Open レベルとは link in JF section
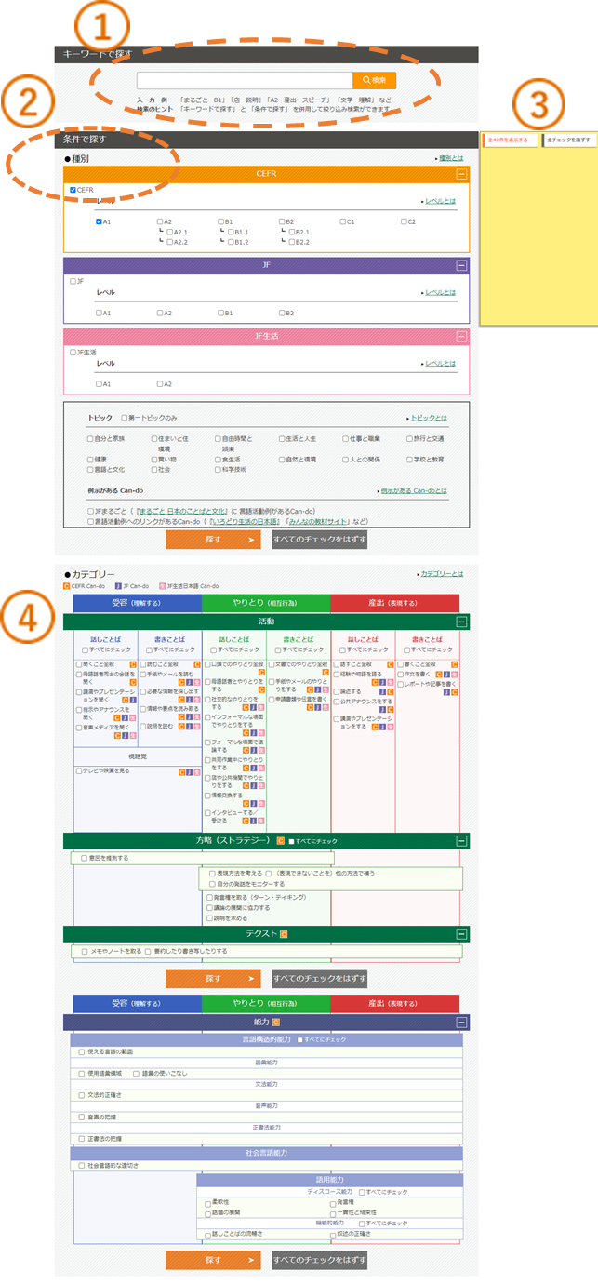Image resolution: width=598 pixels, height=1284 pixels. pyautogui.click(x=440, y=292)
